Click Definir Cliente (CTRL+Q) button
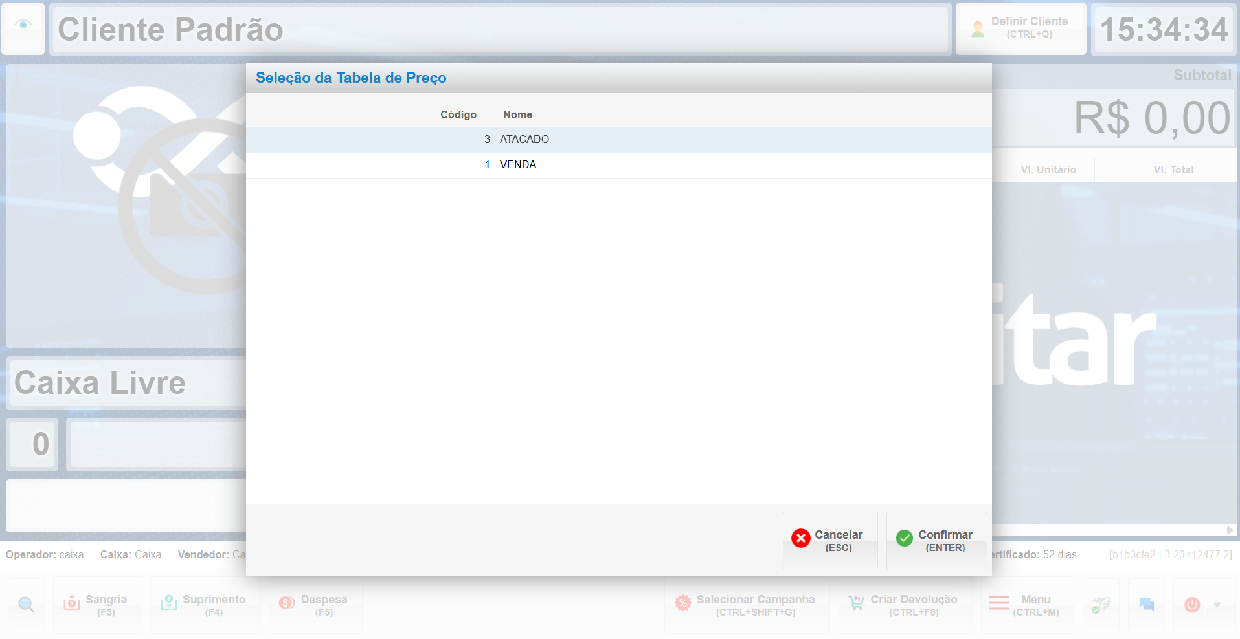 [x=1020, y=28]
